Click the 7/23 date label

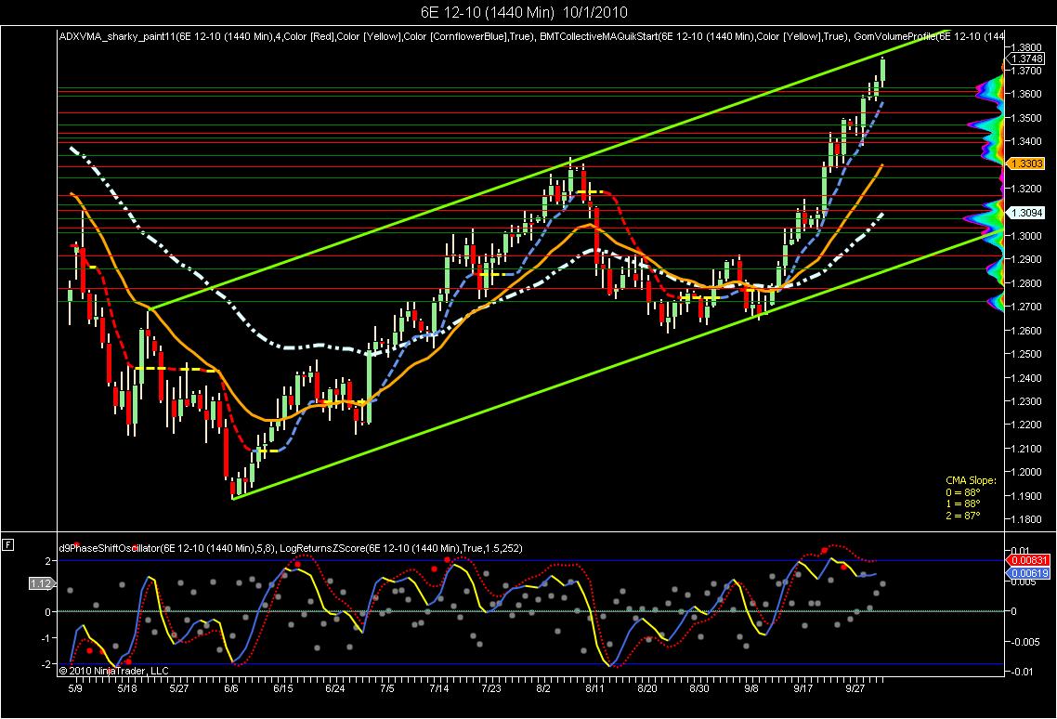(x=491, y=688)
